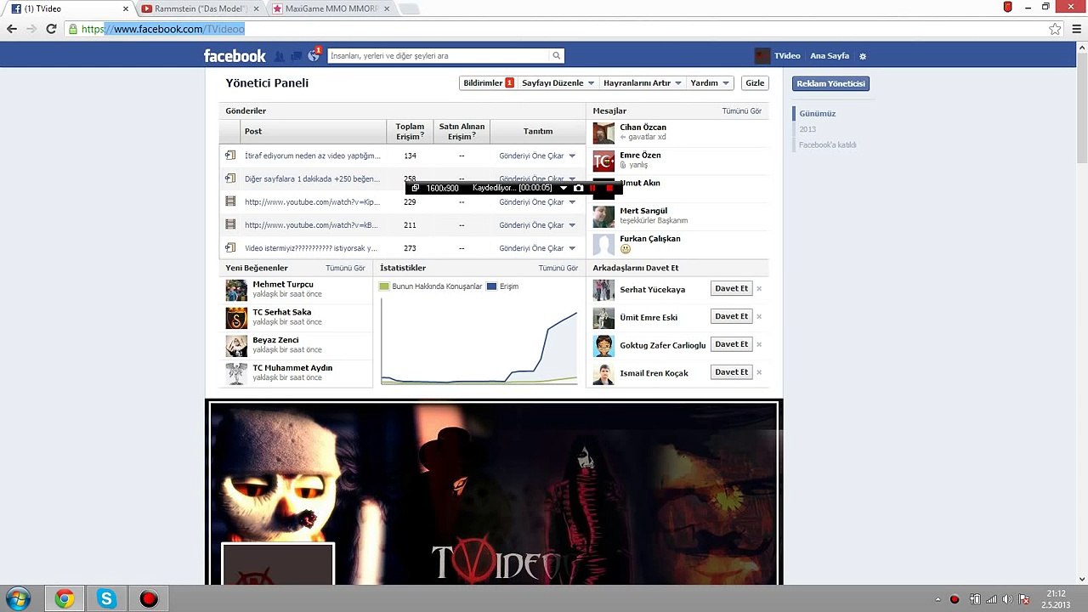Dismiss Ismail Eren Koçak invite suggestion

[759, 372]
